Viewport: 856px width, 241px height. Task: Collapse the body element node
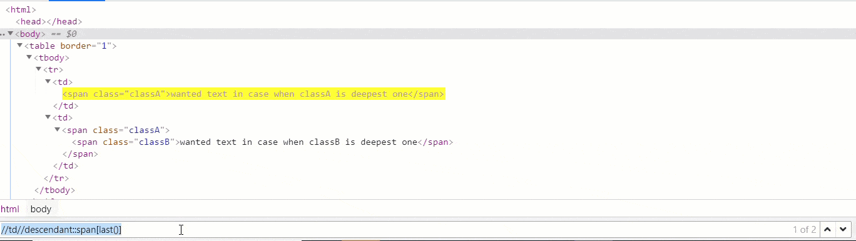[10, 34]
